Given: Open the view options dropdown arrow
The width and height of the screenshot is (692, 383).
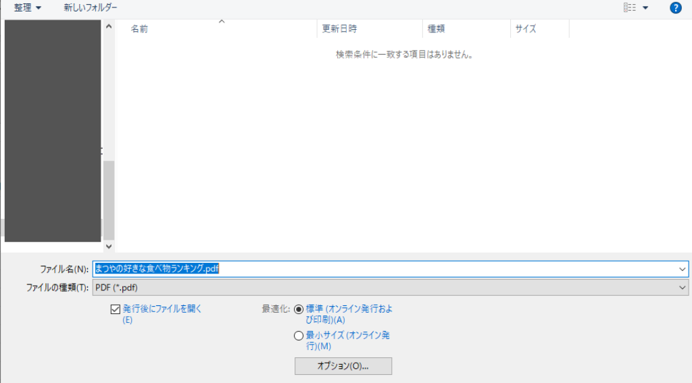Looking at the screenshot, I should click(645, 7).
